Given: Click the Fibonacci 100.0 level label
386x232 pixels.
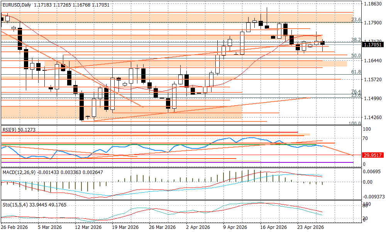Looking at the screenshot, I should pos(354,123).
